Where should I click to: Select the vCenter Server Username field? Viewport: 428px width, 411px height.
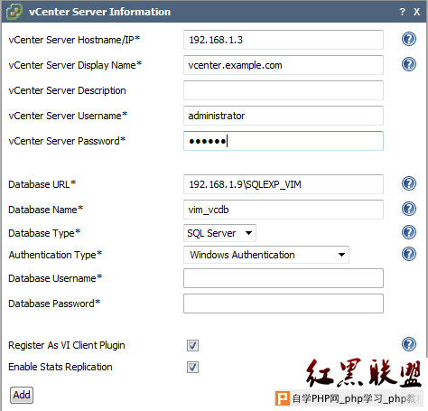coord(284,116)
